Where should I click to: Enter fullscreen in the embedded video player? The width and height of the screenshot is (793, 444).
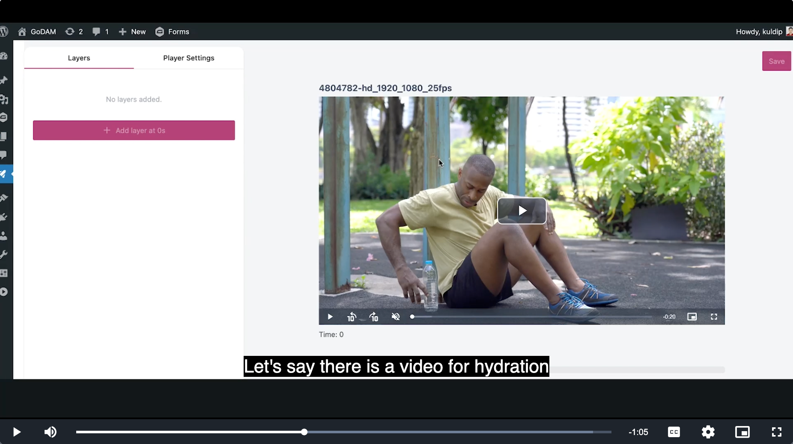coord(714,317)
